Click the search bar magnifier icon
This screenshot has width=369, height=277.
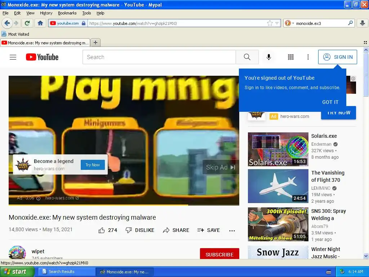[350, 23]
